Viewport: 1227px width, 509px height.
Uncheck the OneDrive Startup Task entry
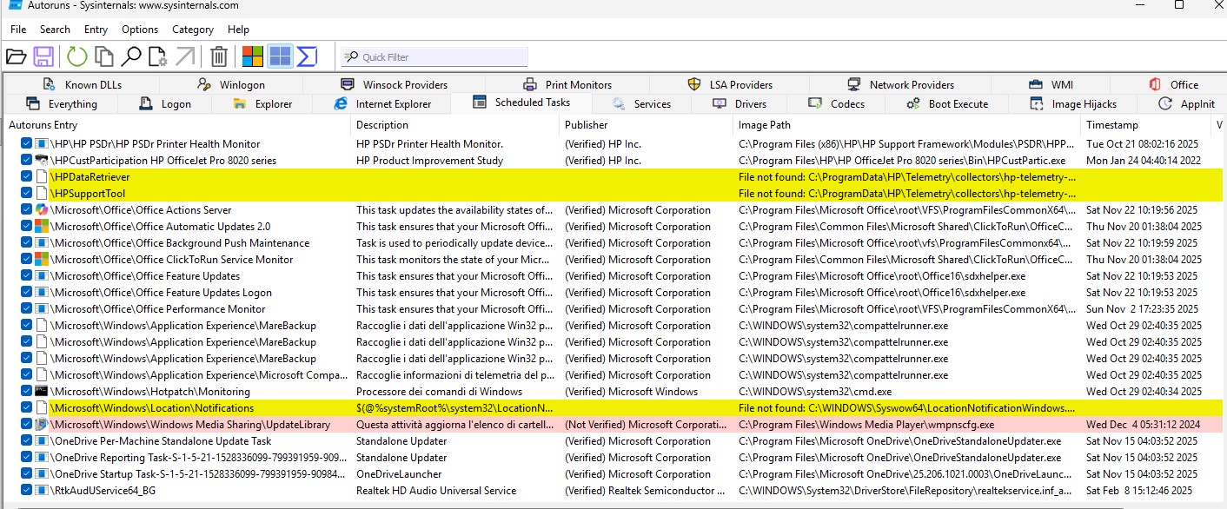[x=25, y=473]
